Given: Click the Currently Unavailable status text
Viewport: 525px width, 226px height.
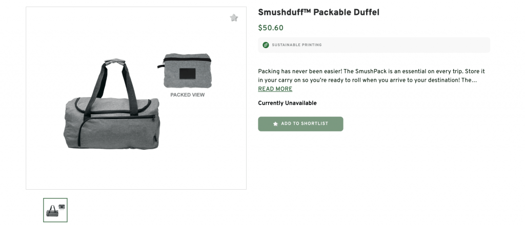Looking at the screenshot, I should click(x=287, y=103).
